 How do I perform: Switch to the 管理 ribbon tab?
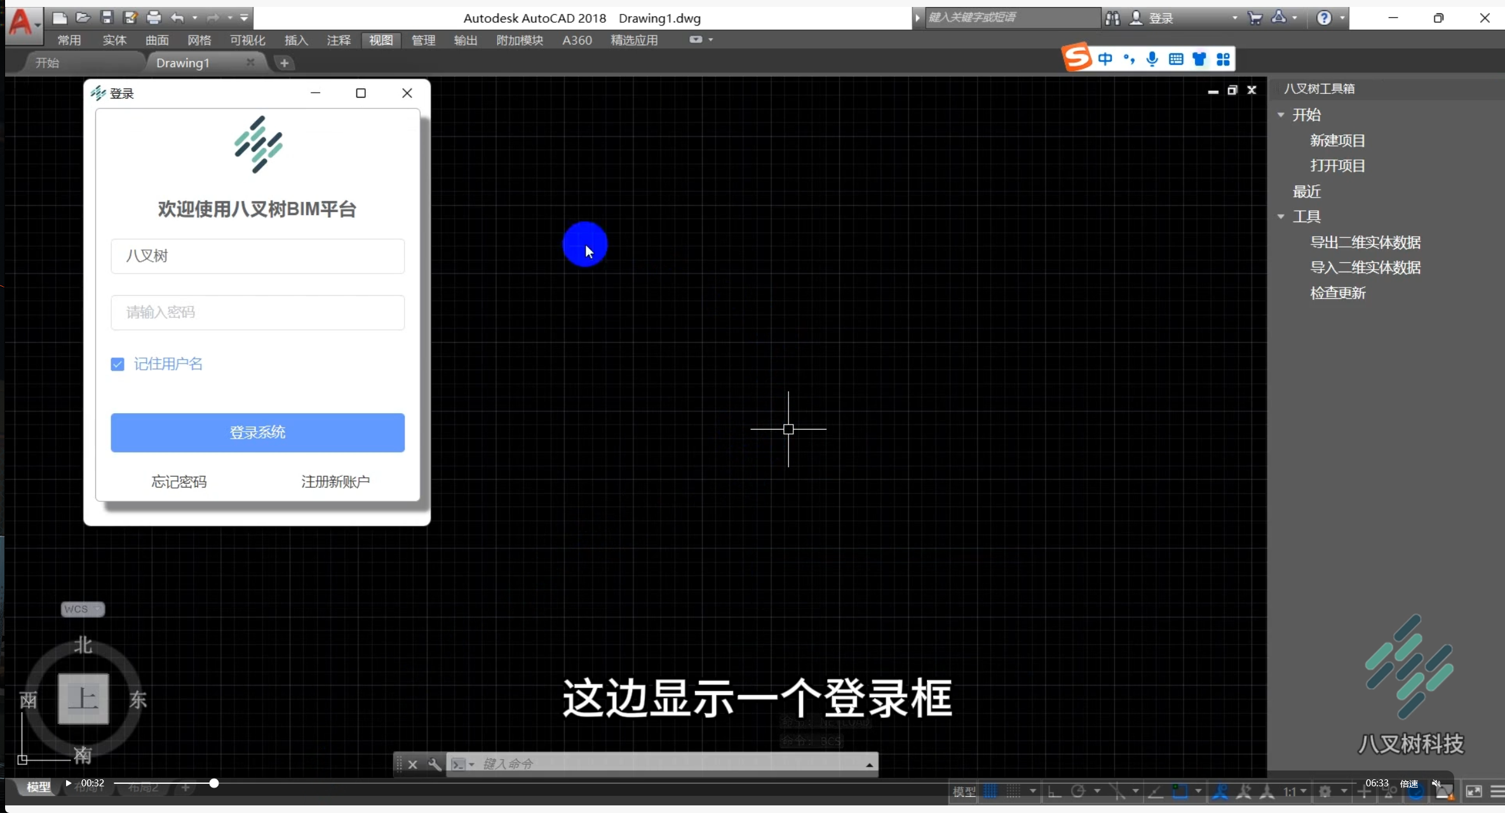coord(423,40)
